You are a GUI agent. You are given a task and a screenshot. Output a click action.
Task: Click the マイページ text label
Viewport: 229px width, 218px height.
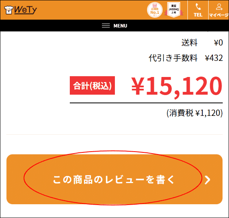[x=219, y=15]
